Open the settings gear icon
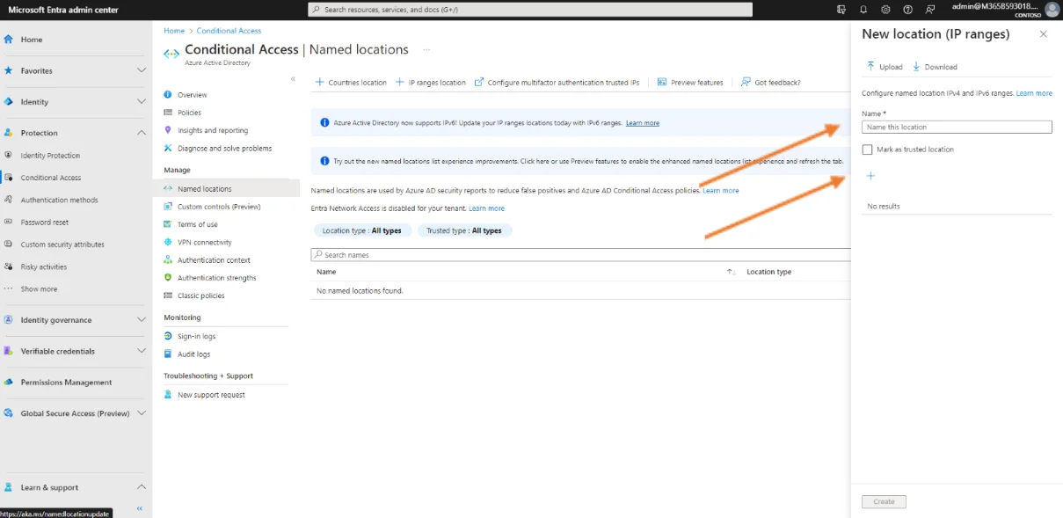The image size is (1063, 518). click(x=885, y=10)
